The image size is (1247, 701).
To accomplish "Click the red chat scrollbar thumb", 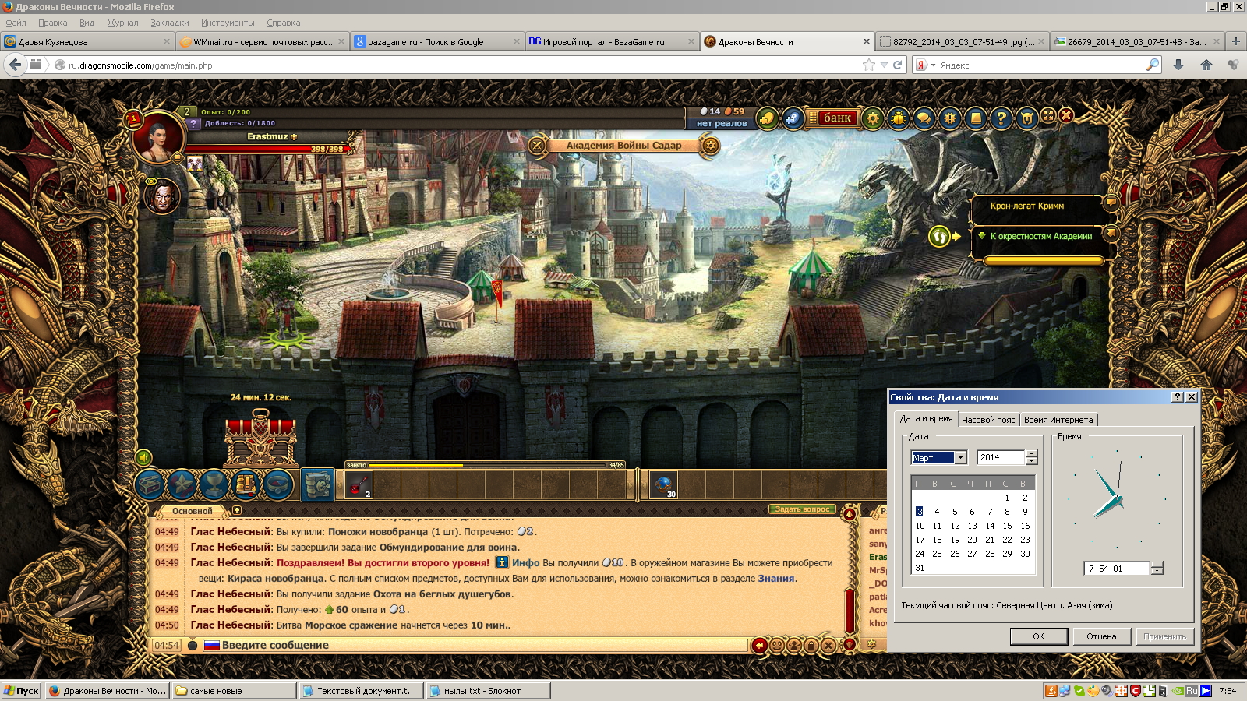I will coord(850,611).
